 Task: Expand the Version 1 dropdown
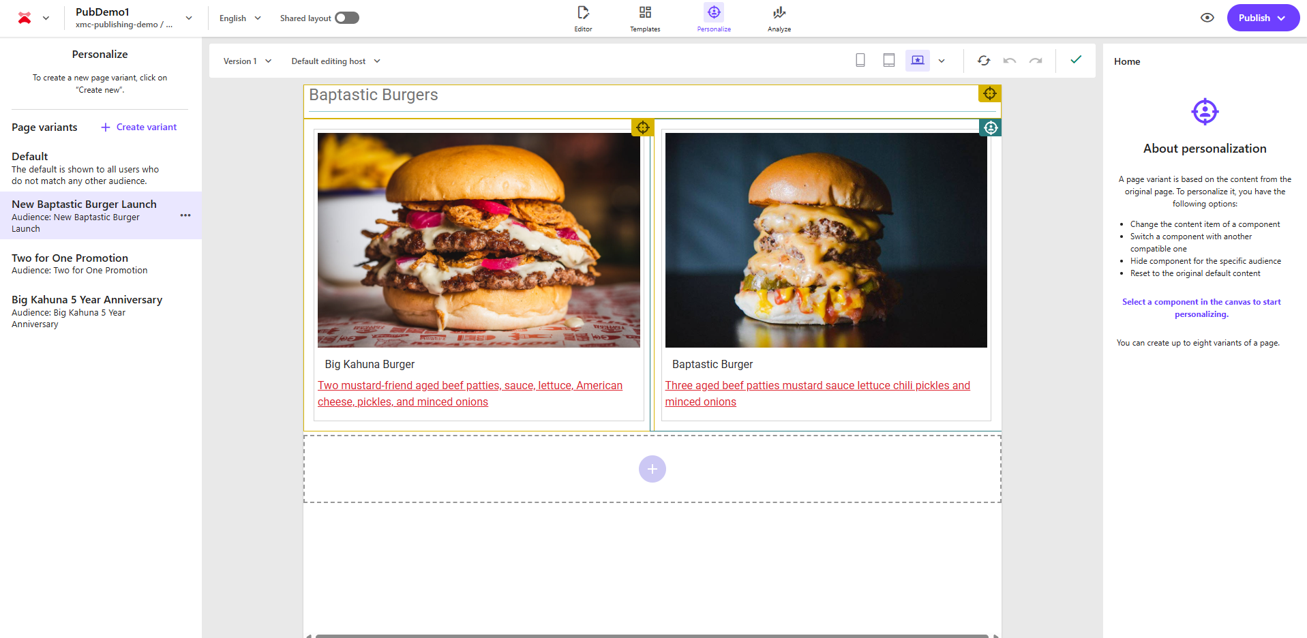click(247, 61)
